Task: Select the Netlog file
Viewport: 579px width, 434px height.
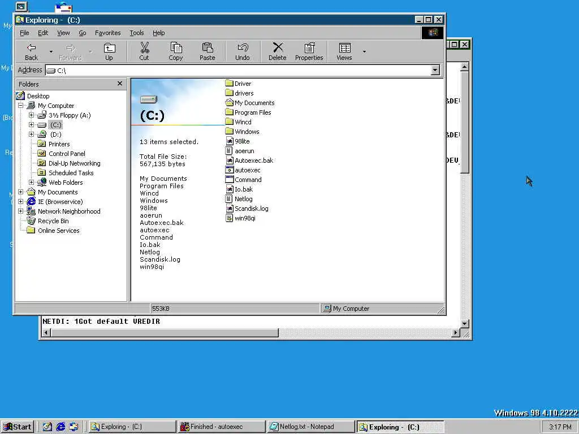Action: [x=239, y=198]
